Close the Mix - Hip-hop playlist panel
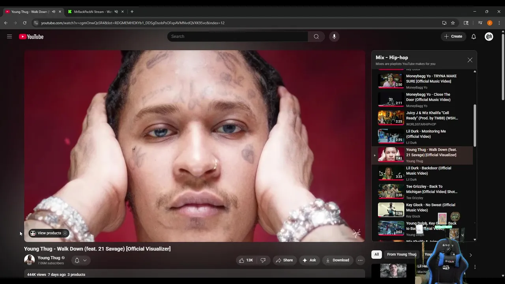The height and width of the screenshot is (284, 505). point(470,60)
